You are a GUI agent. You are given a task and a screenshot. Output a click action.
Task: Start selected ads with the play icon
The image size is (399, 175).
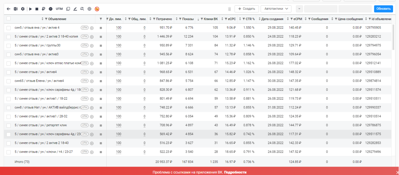point(31,9)
